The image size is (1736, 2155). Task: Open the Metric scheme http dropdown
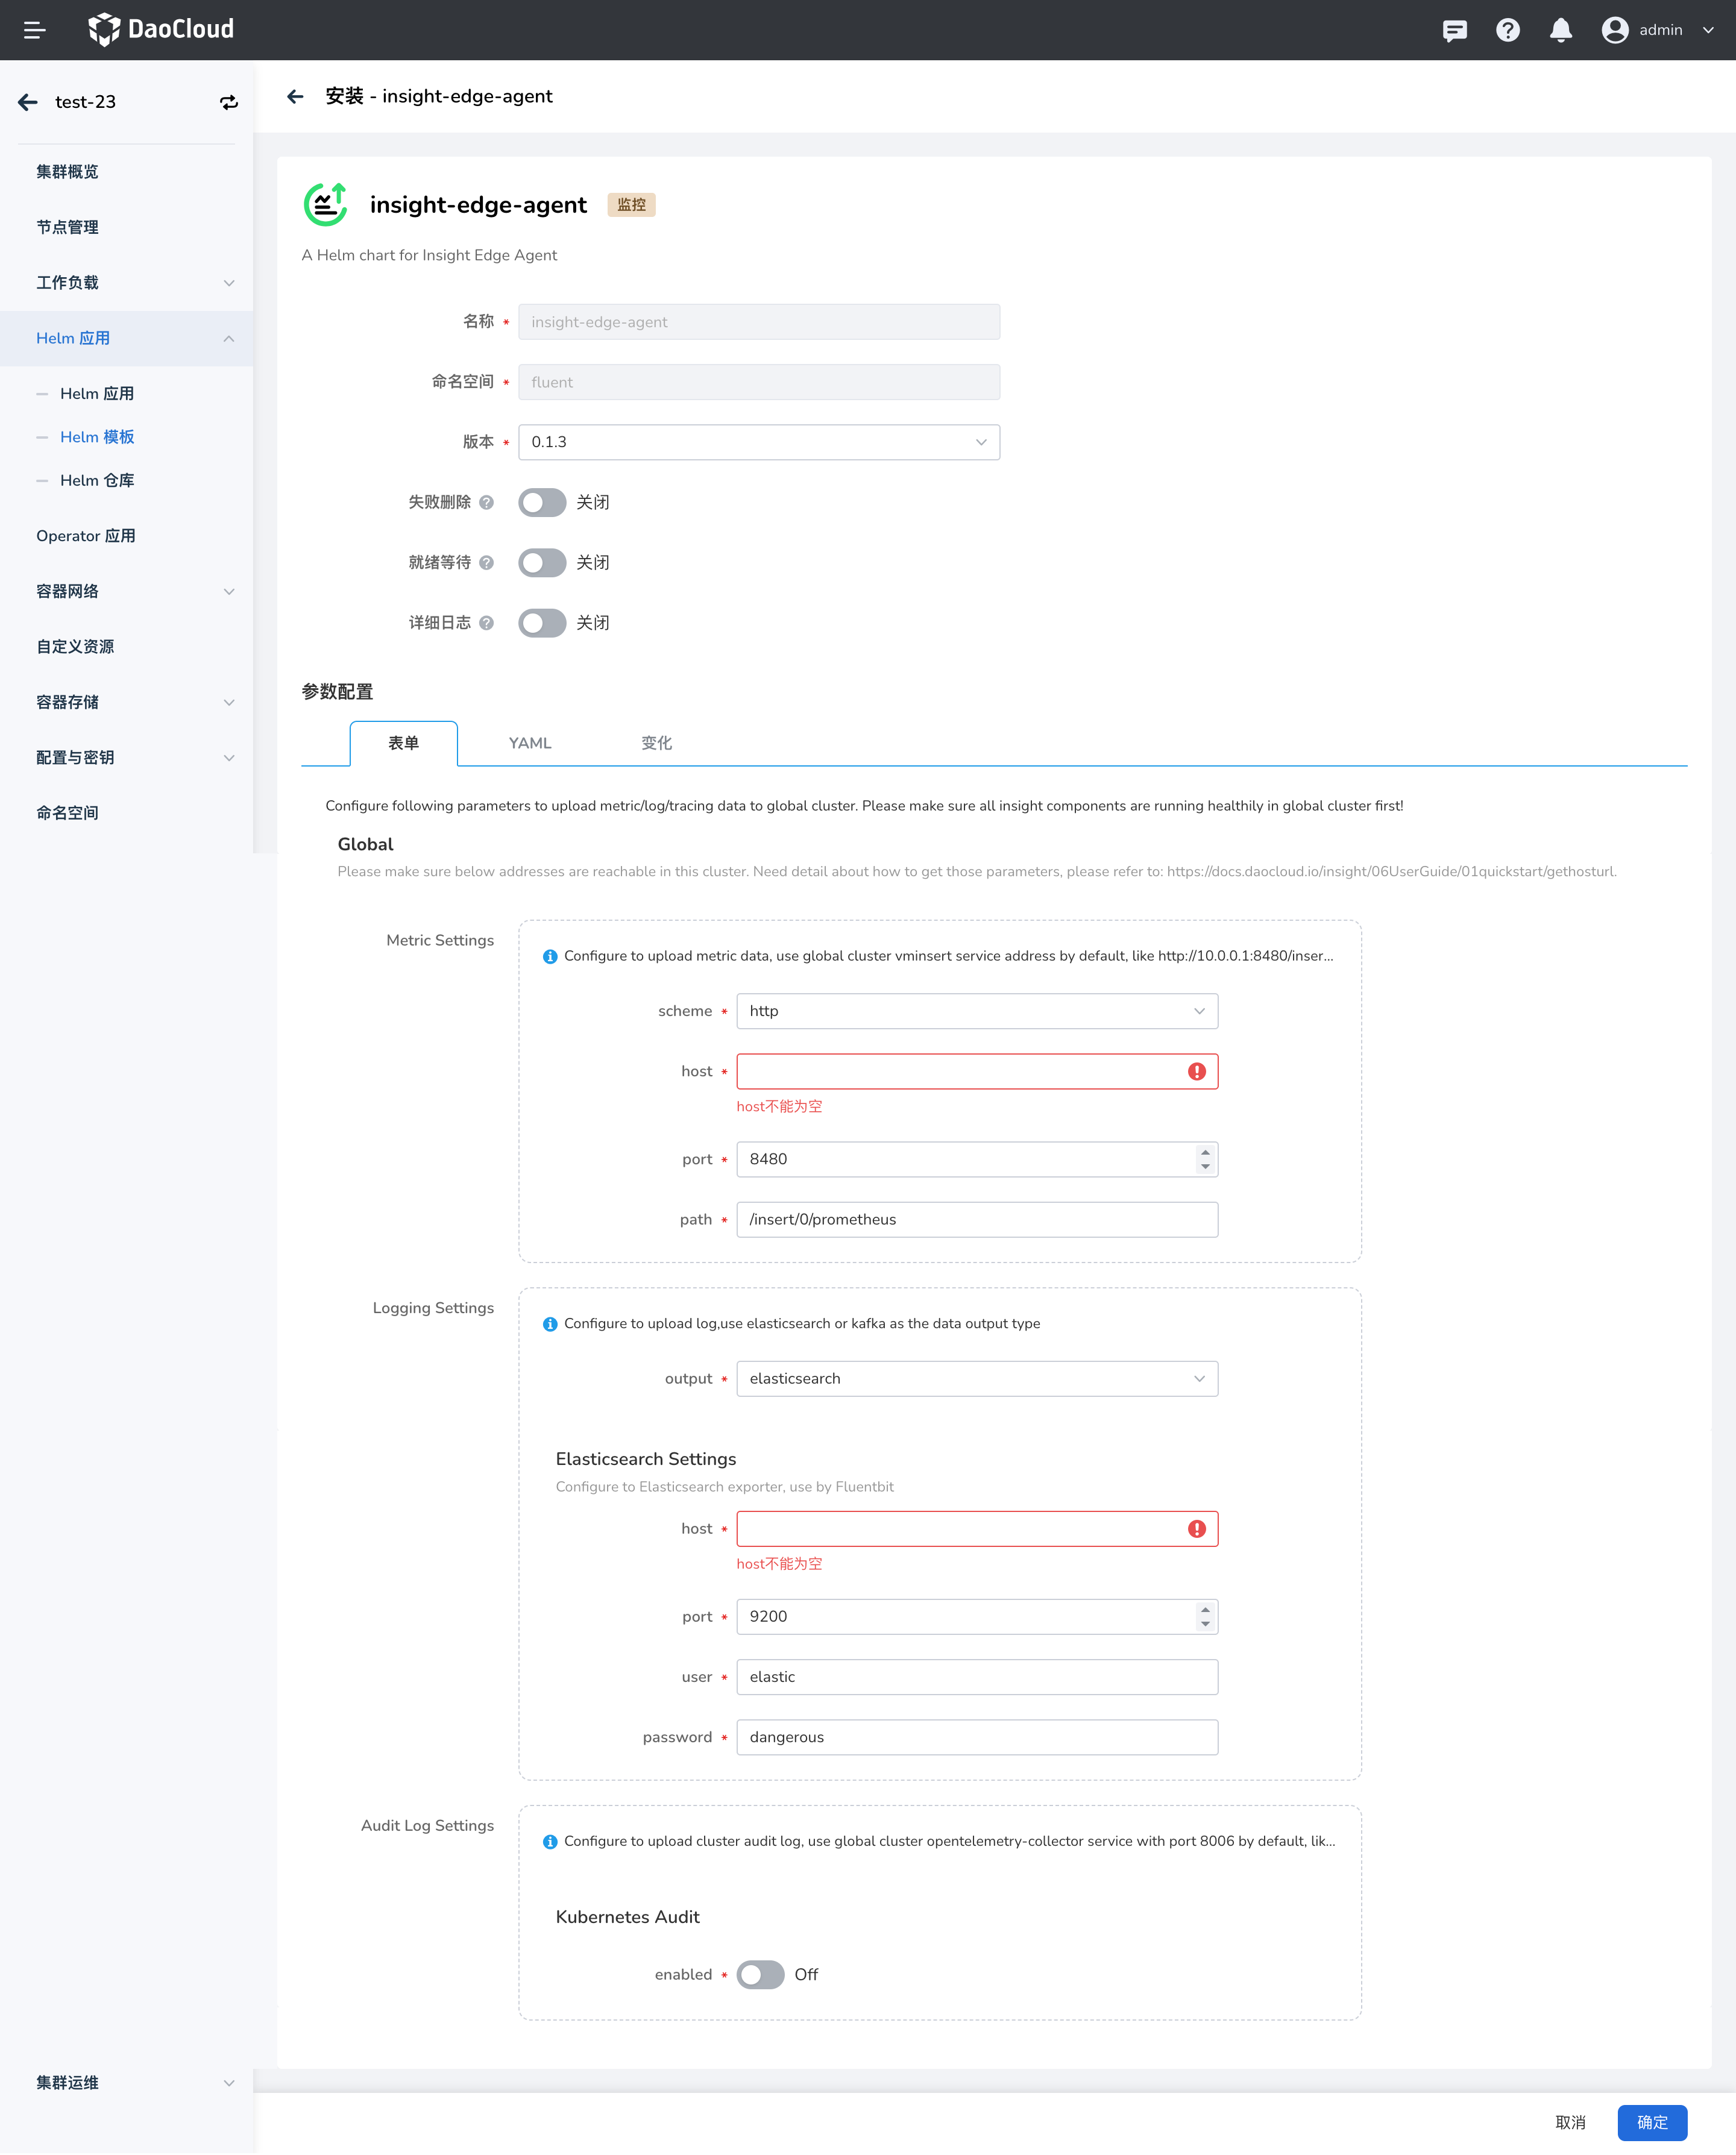point(976,1012)
